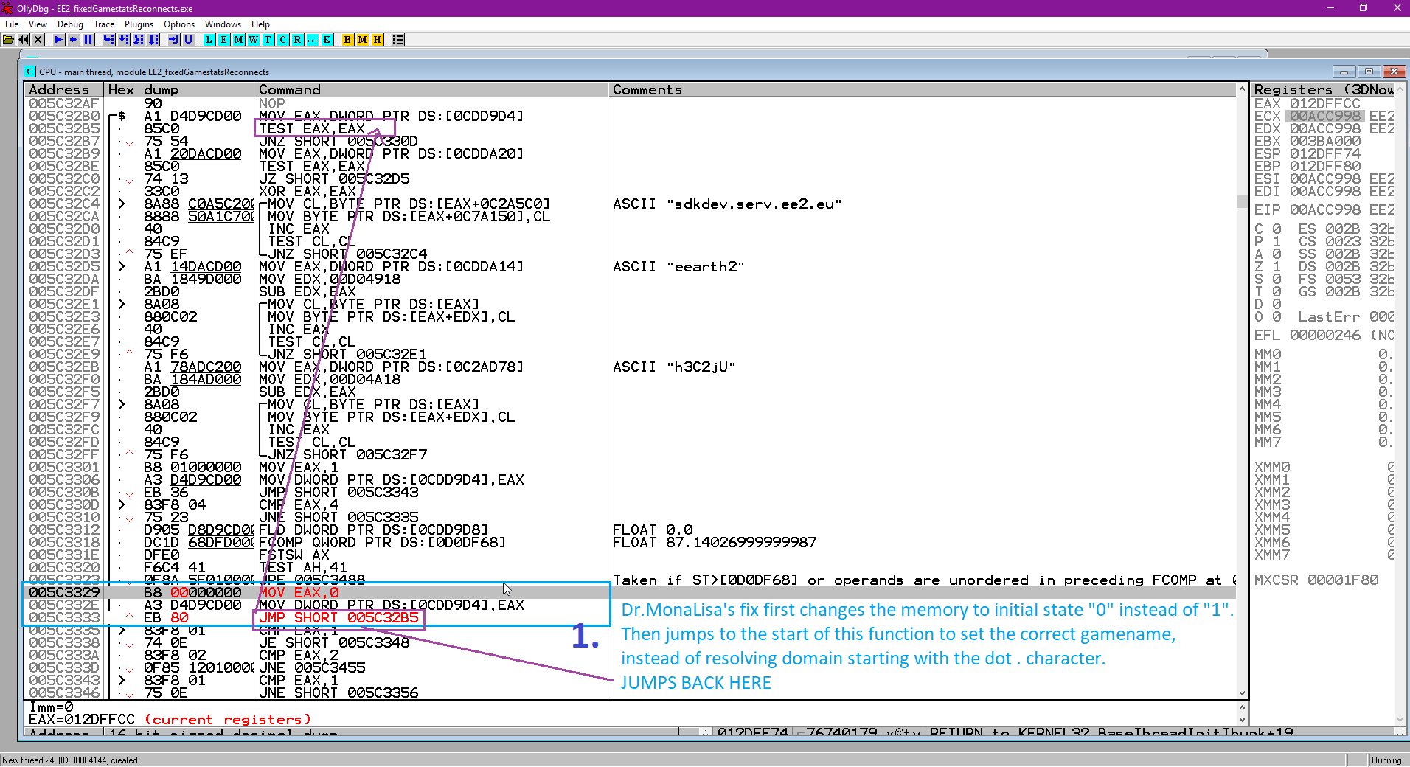
Task: Click the EFL 00000246 flags value
Action: [1324, 335]
